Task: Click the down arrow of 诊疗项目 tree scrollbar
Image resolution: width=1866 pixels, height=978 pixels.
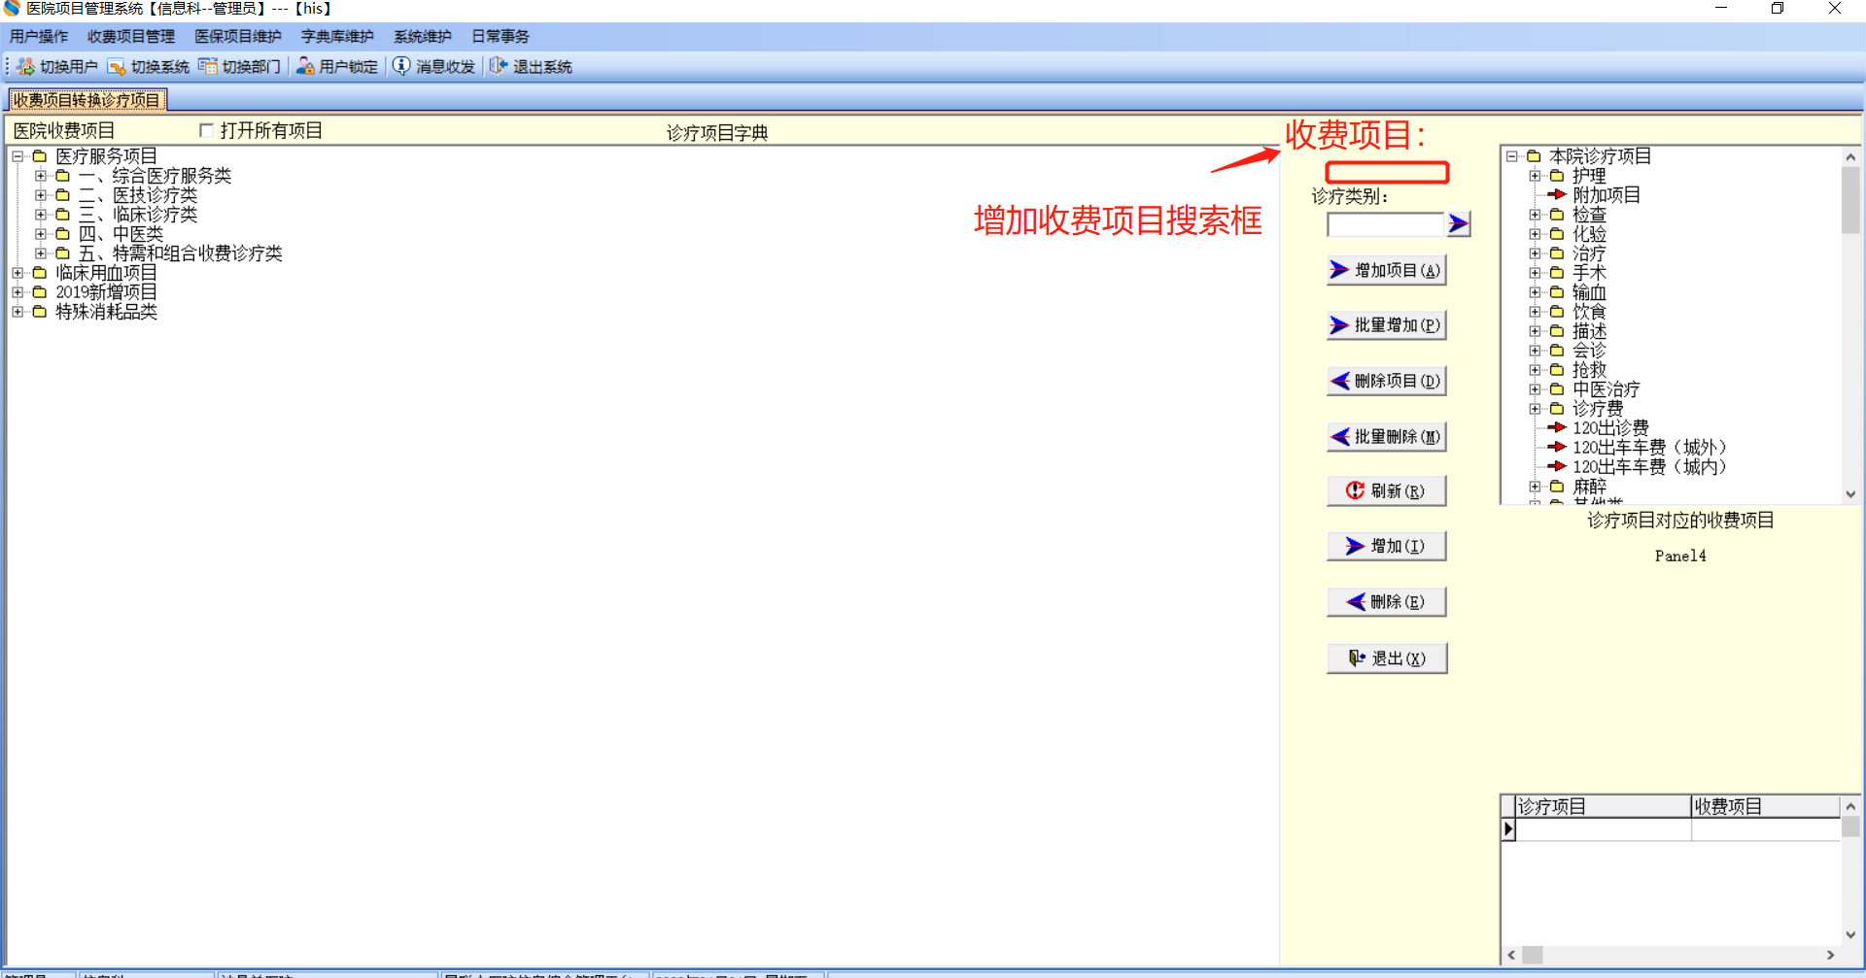Action: coord(1850,494)
